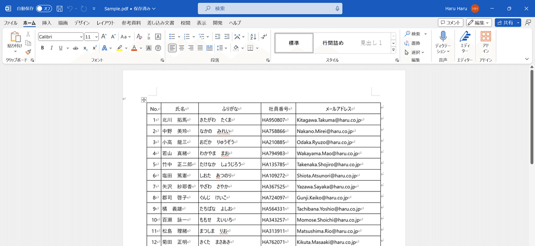Collapse the ribbon with the chevron
The width and height of the screenshot is (535, 246).
click(527, 59)
